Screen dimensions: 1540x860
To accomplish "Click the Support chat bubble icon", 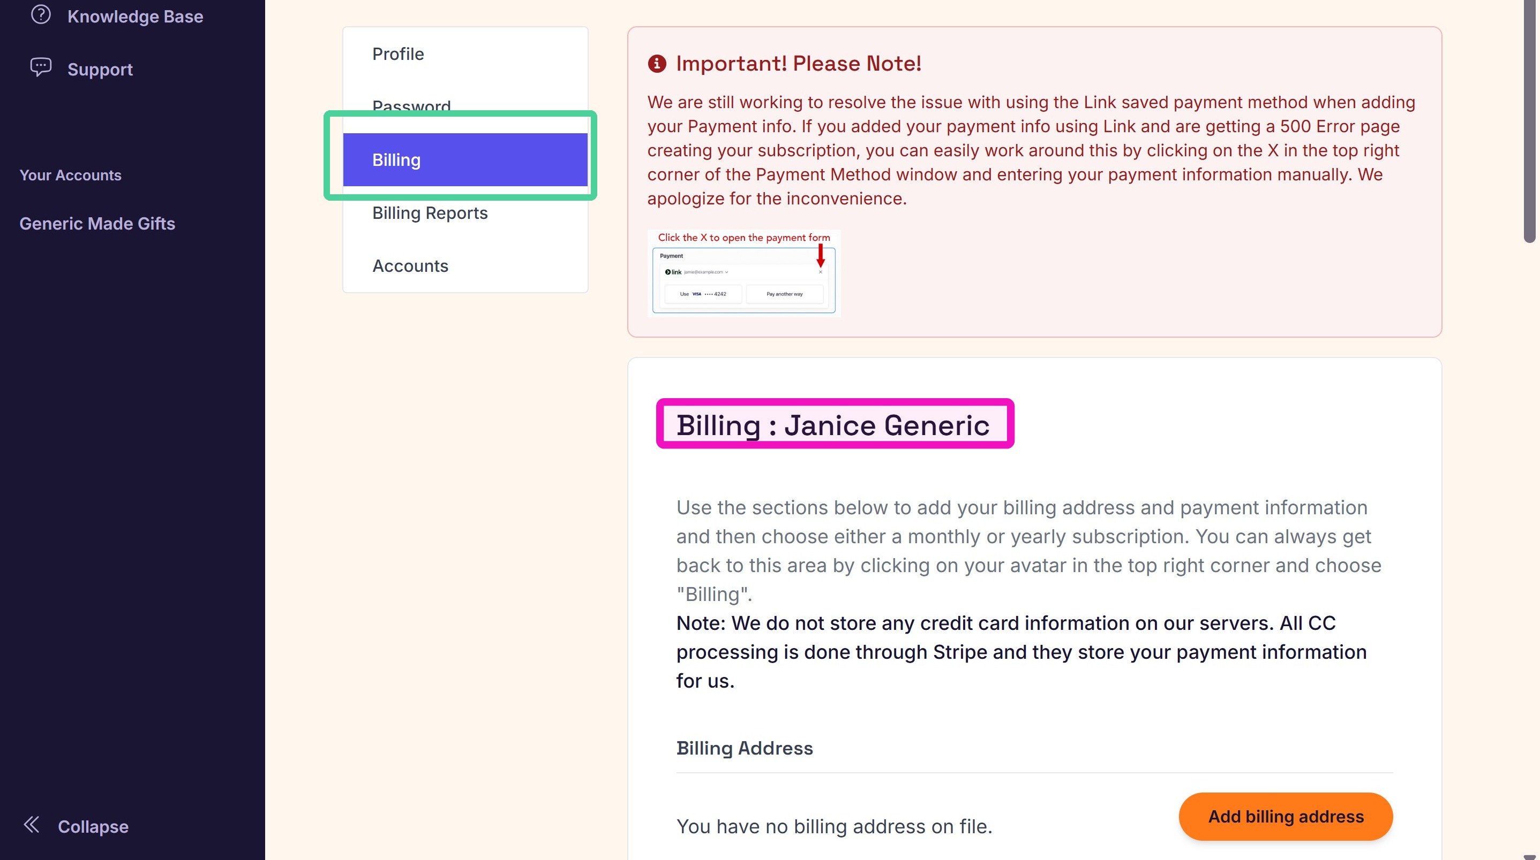I will pyautogui.click(x=41, y=67).
